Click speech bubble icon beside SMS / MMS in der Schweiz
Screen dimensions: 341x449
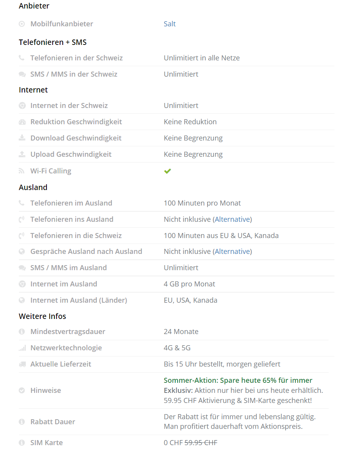(22, 74)
